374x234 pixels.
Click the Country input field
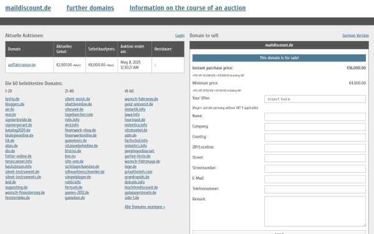[315, 137]
